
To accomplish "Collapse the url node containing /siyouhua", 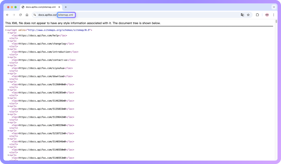I will (x=8, y=65).
